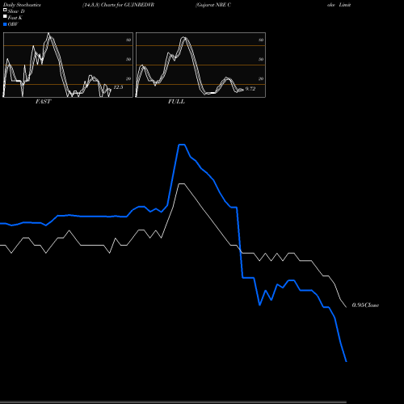The image size is (404, 404).
Task: Click the 50 level label in FULL chart
Action: point(261,59)
